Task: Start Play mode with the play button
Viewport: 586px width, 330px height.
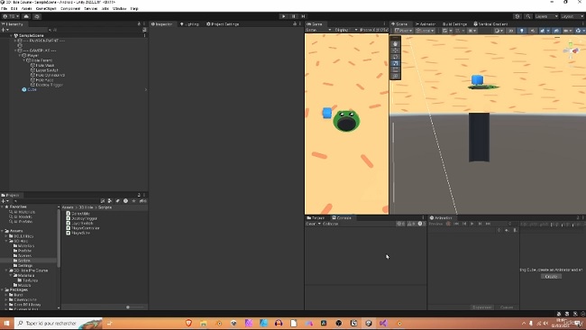Action: pyautogui.click(x=284, y=16)
